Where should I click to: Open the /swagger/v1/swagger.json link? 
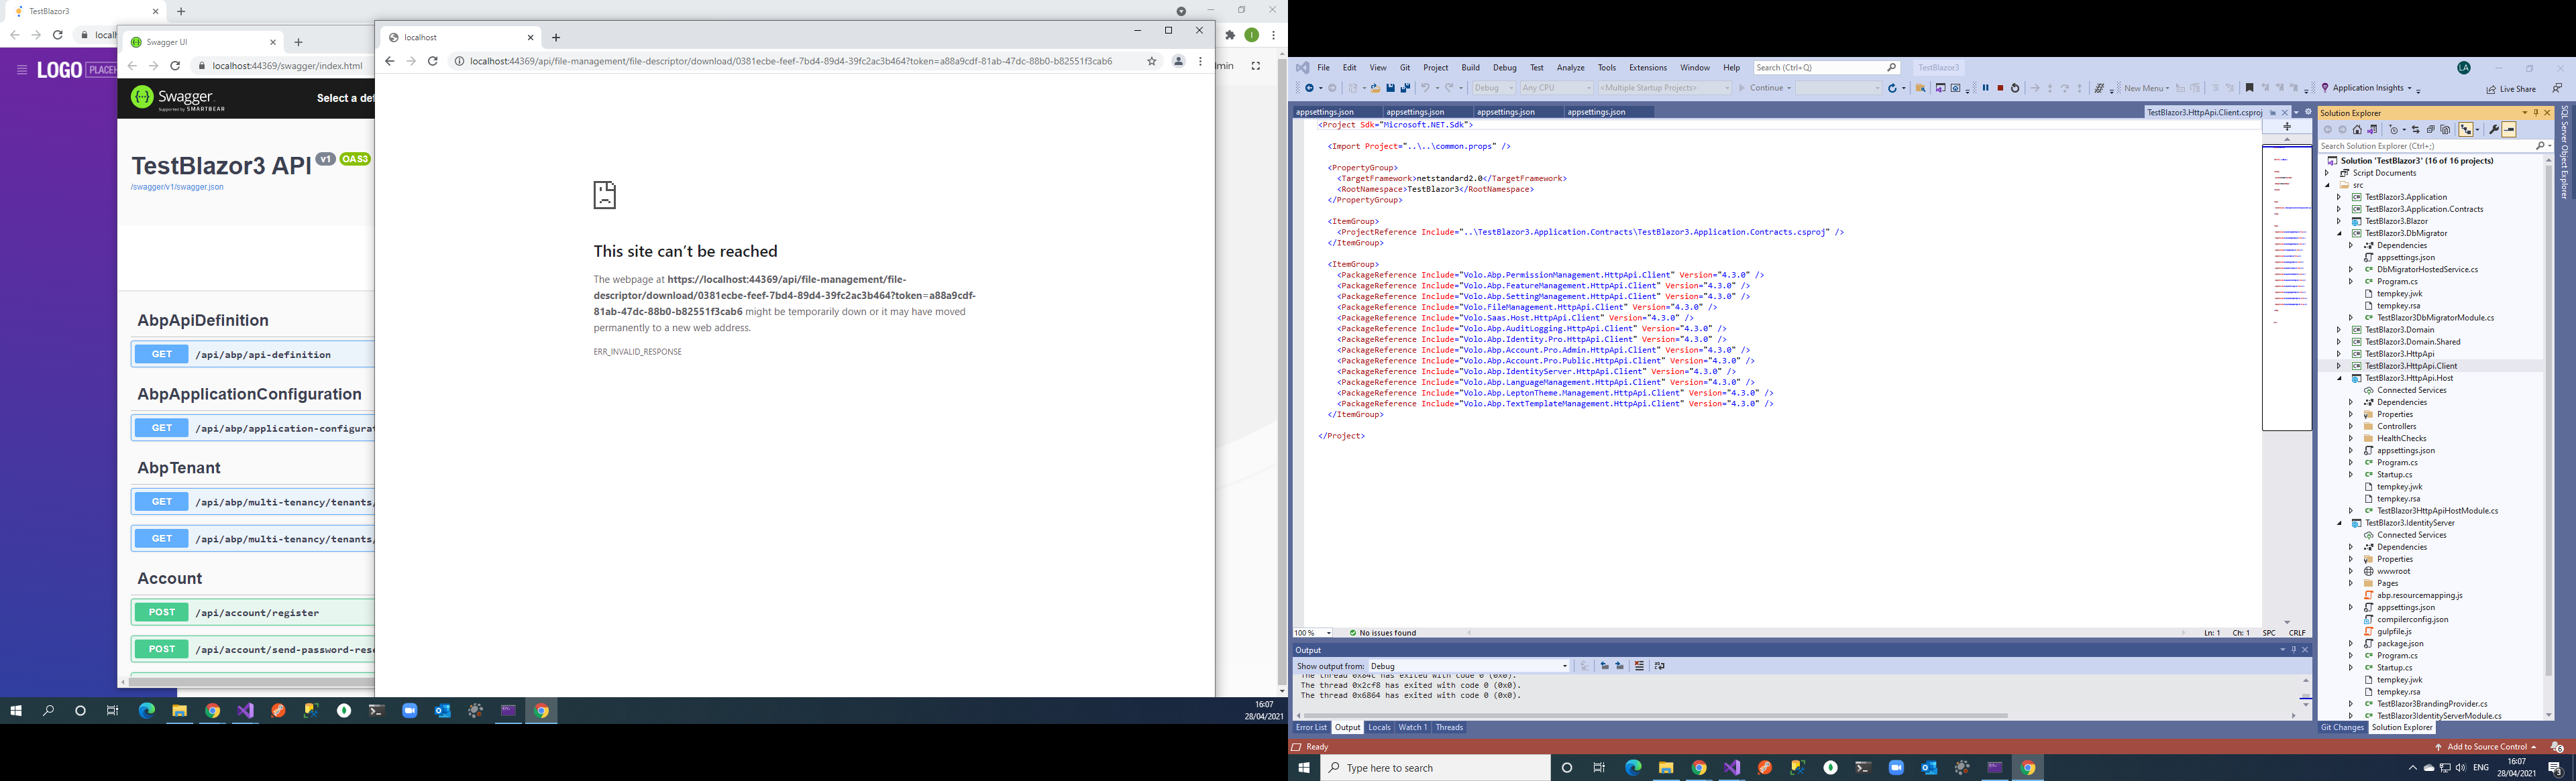(177, 187)
